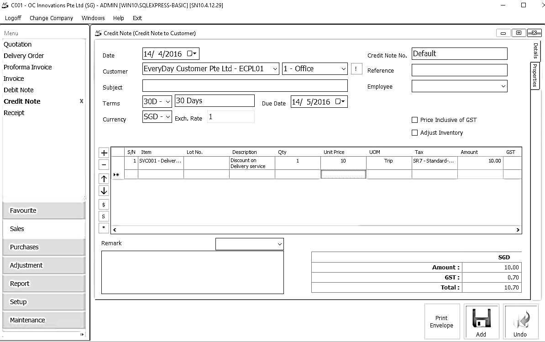Open the Sales section

coord(44,229)
